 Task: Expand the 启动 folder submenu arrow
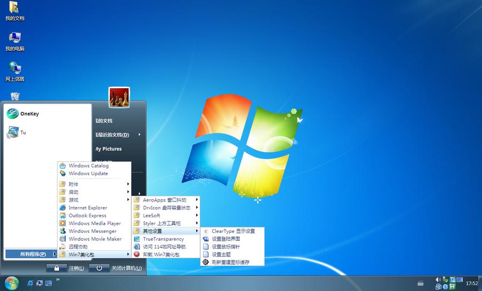coord(128,192)
